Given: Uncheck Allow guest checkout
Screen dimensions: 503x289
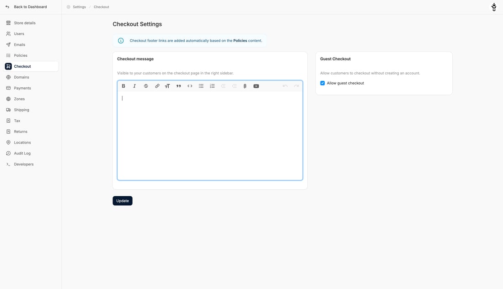Looking at the screenshot, I should click(x=322, y=83).
